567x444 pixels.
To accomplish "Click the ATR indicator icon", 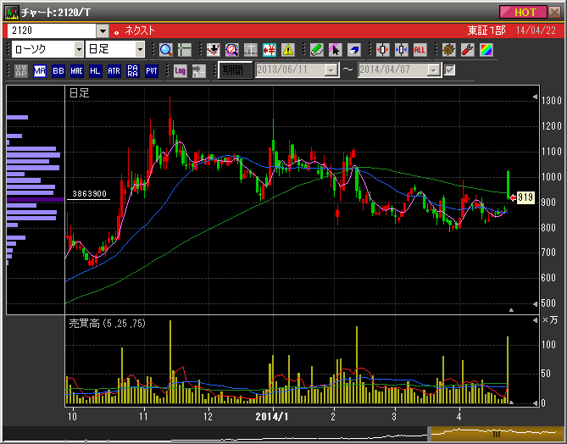I will pos(114,70).
